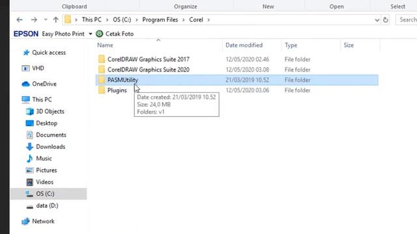This screenshot has height=234, width=417.
Task: Expand the chevron after Program Files breadcrumb
Action: coord(184,20)
